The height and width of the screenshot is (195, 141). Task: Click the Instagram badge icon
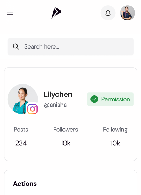click(32, 109)
